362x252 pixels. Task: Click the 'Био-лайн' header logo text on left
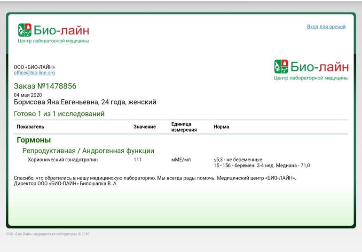coord(61,30)
